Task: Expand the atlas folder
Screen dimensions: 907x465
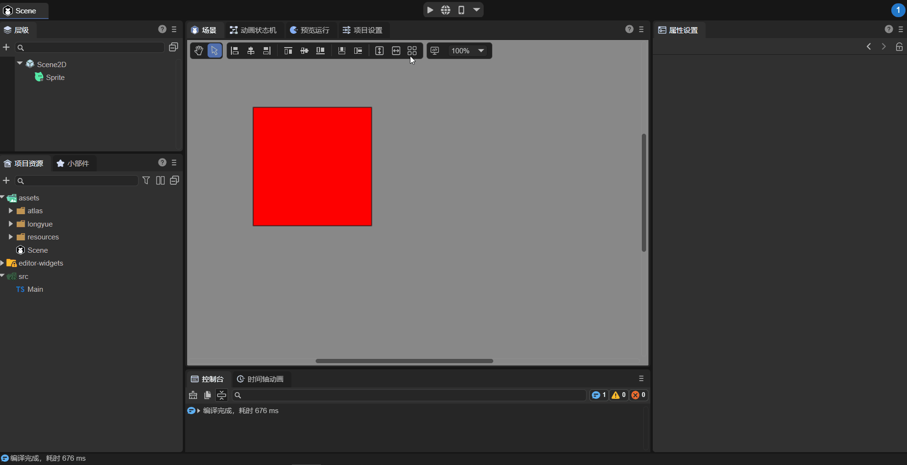Action: [x=10, y=211]
